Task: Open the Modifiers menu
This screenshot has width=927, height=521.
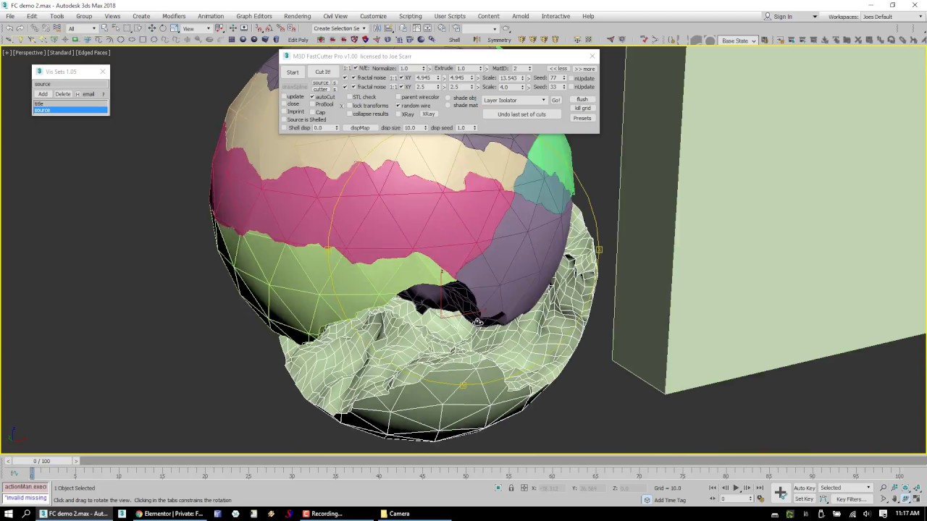Action: [x=174, y=16]
